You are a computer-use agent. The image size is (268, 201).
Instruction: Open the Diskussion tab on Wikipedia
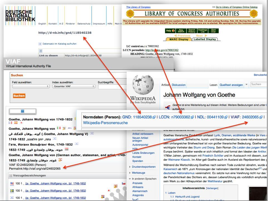click(179, 85)
